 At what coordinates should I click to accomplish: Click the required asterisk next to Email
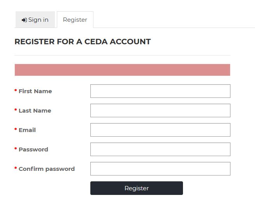pyautogui.click(x=16, y=130)
